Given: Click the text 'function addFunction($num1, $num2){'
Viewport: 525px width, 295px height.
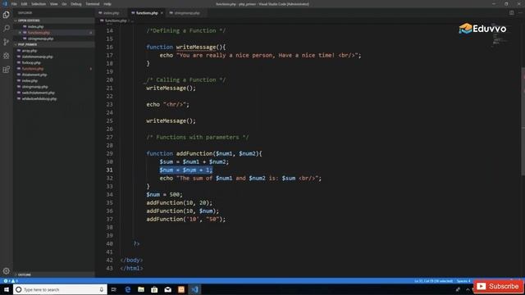Looking at the screenshot, I should [204, 153].
